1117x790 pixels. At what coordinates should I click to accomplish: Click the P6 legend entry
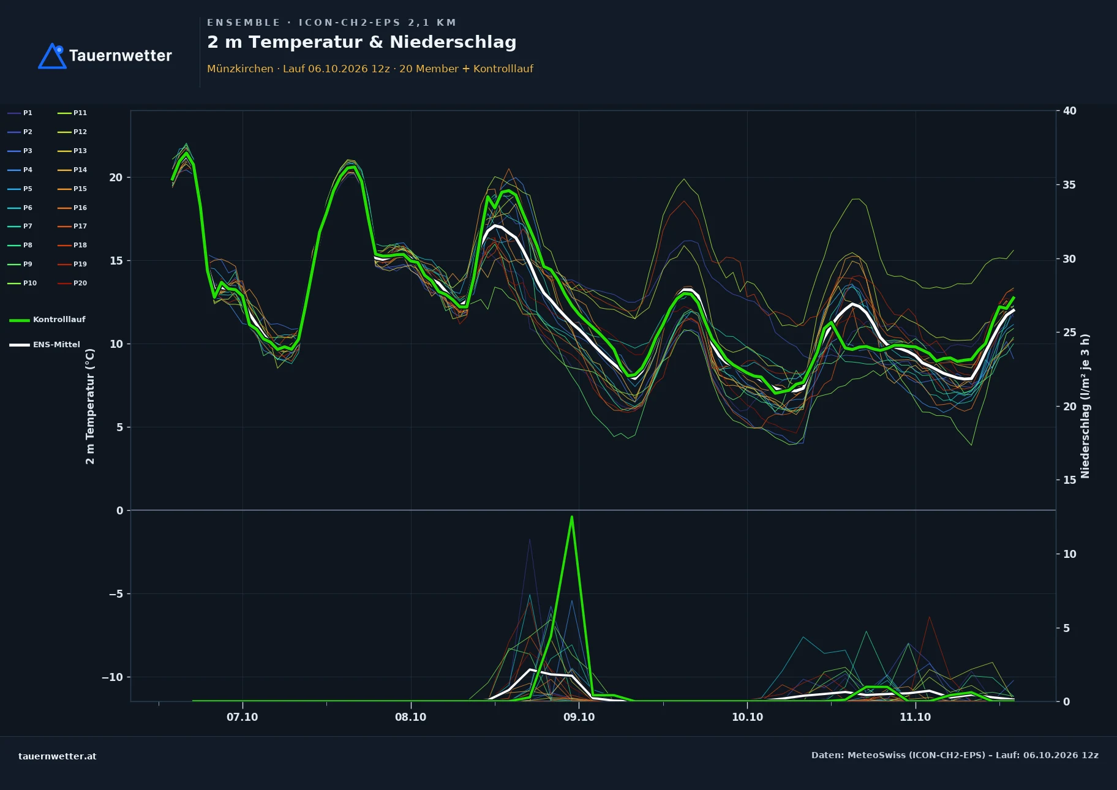click(20, 208)
